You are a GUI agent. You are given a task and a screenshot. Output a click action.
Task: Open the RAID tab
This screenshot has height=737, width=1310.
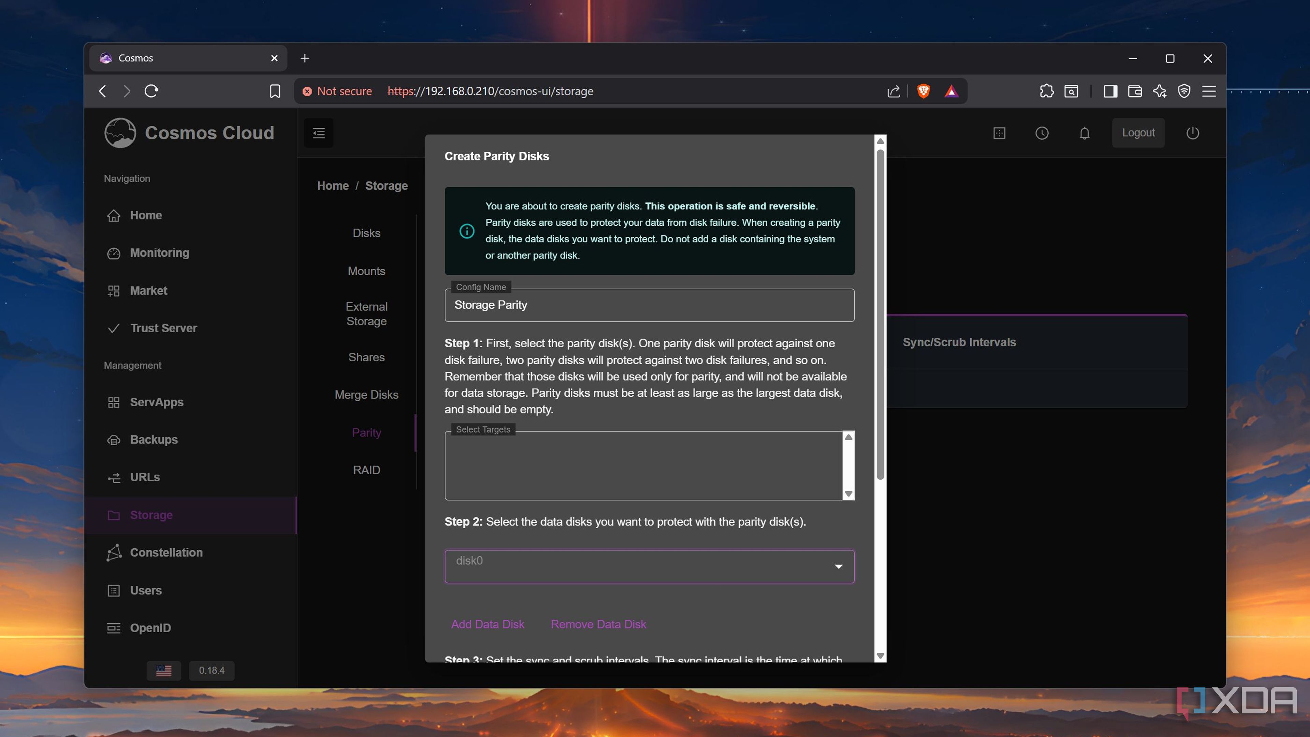coord(366,470)
